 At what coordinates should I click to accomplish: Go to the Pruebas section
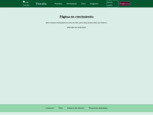(x=58, y=4)
